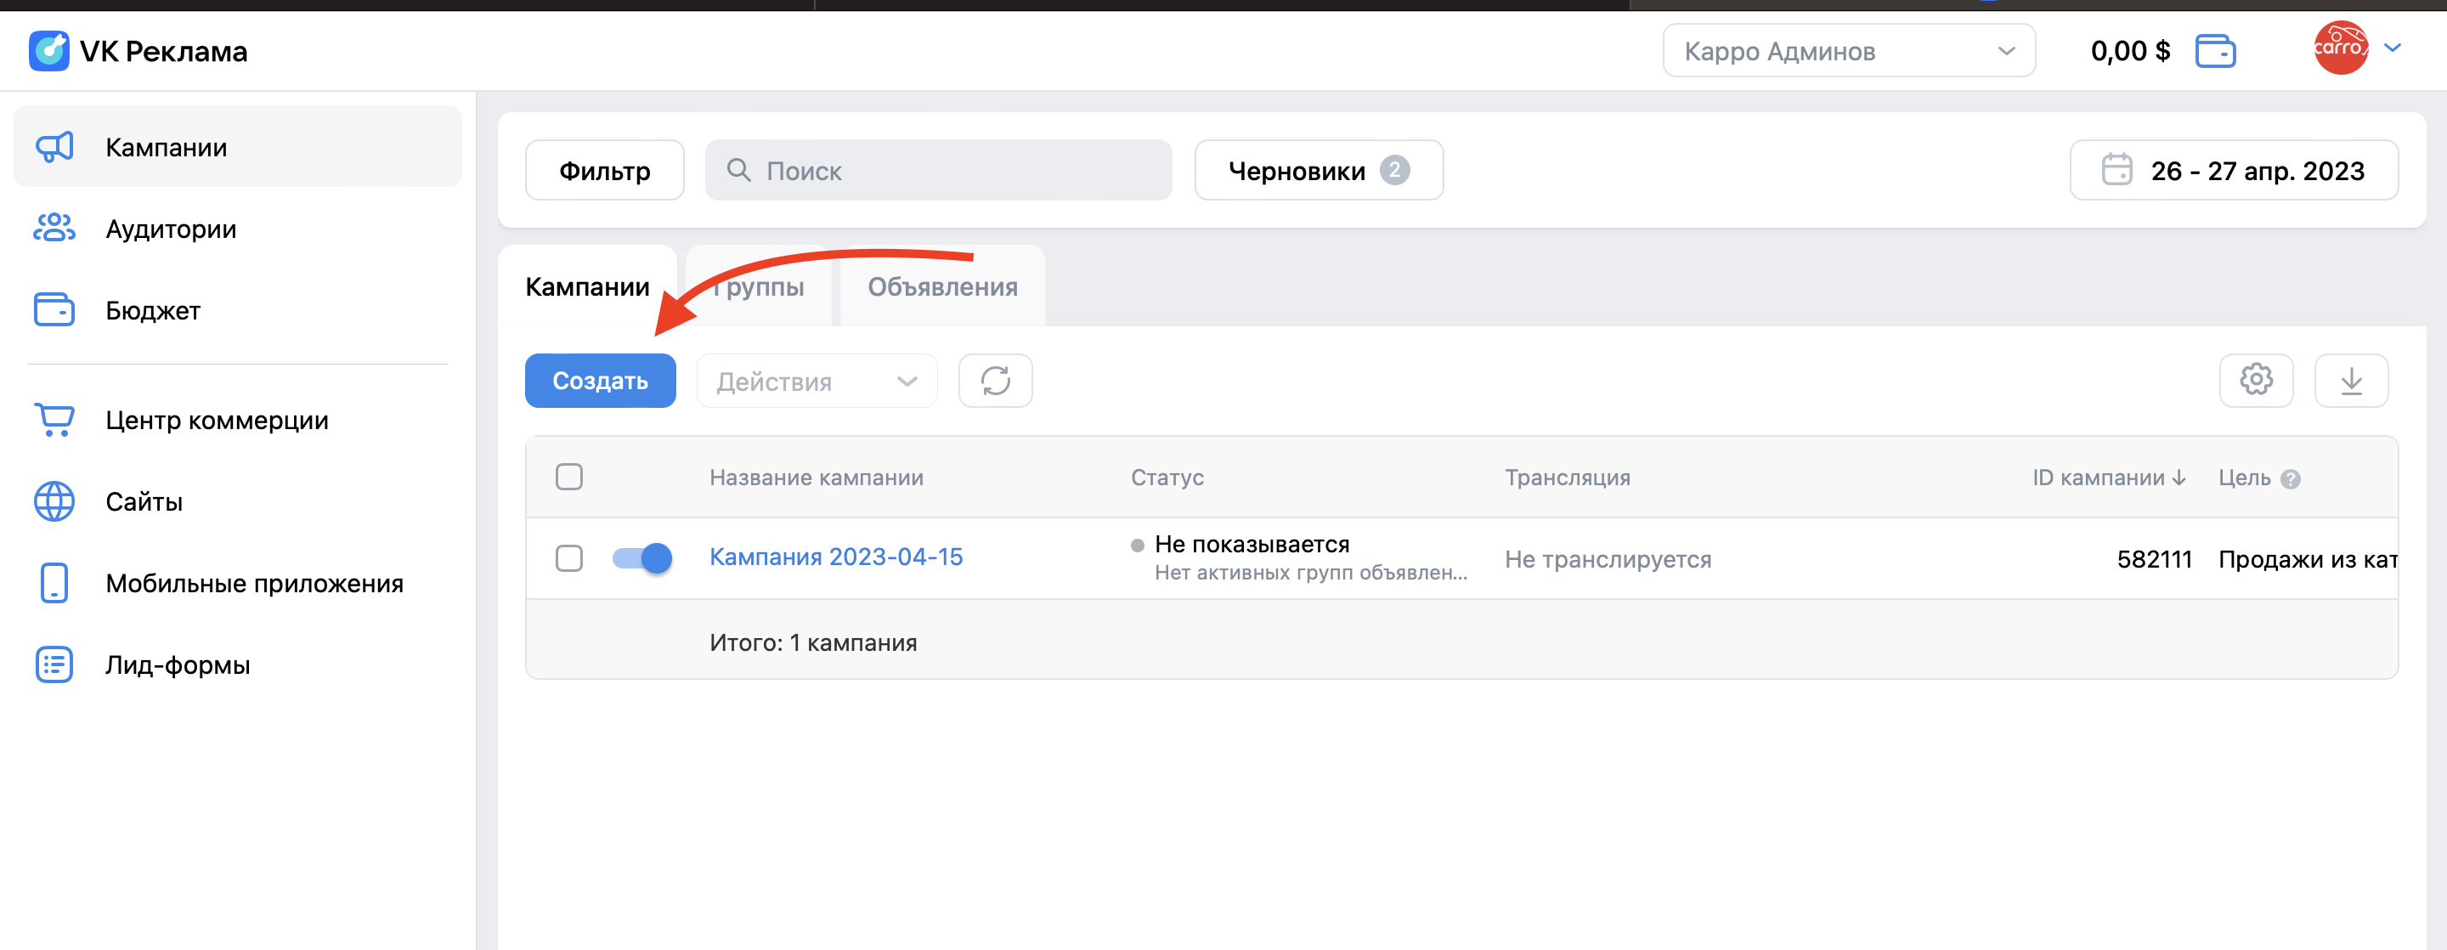Open the Бюджет section
The width and height of the screenshot is (2447, 950).
(x=153, y=309)
